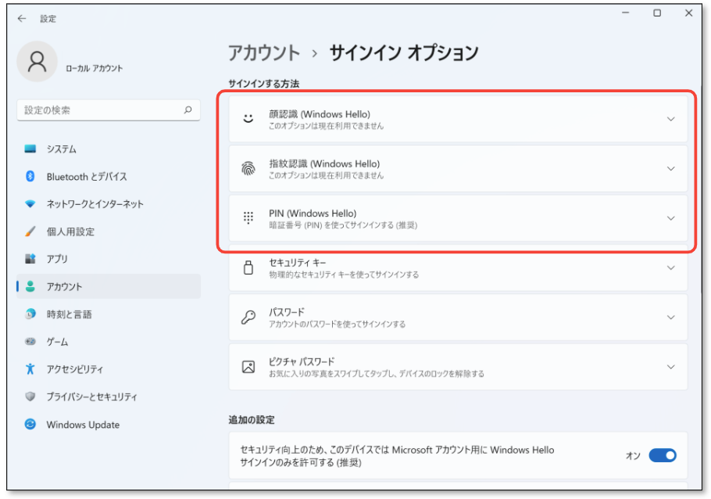The image size is (711, 499).
Task: Turn off Windows Hello only sign-in toggle
Action: pos(663,455)
